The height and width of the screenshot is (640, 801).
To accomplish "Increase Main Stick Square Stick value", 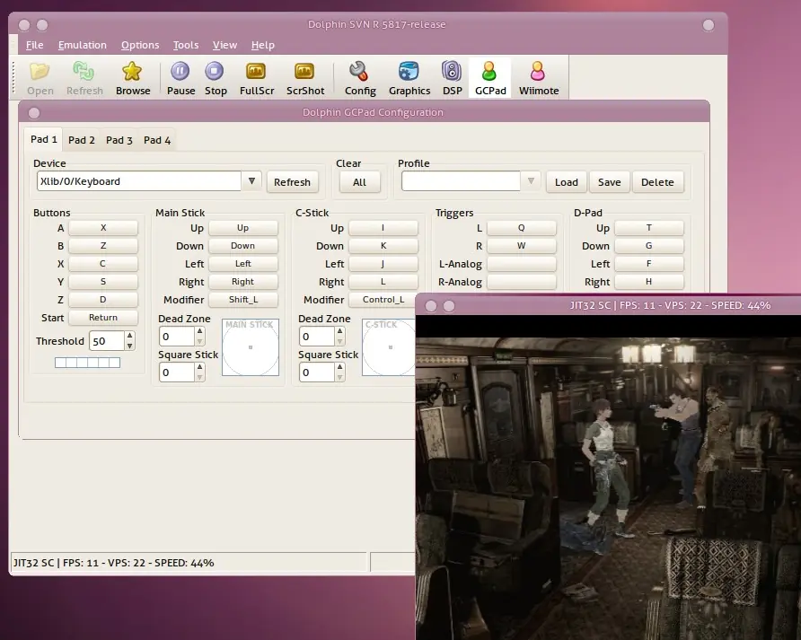I will 199,367.
